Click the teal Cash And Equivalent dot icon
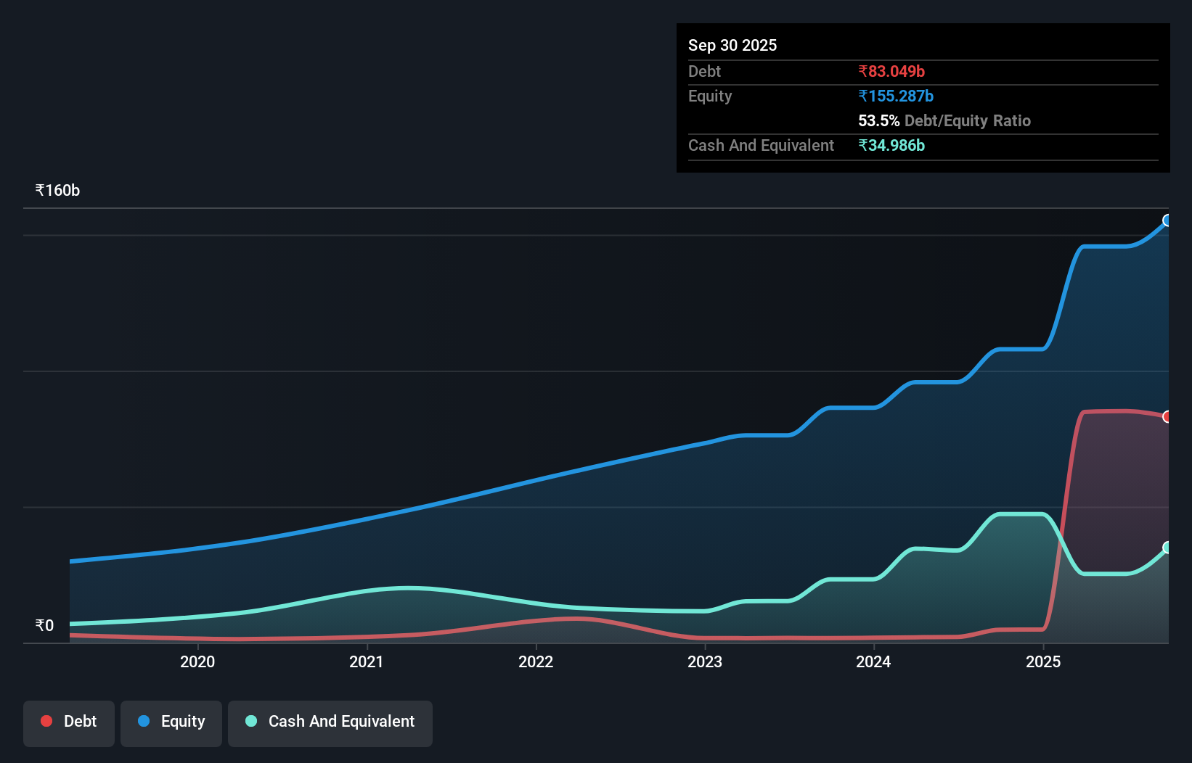This screenshot has width=1192, height=763. click(x=250, y=721)
